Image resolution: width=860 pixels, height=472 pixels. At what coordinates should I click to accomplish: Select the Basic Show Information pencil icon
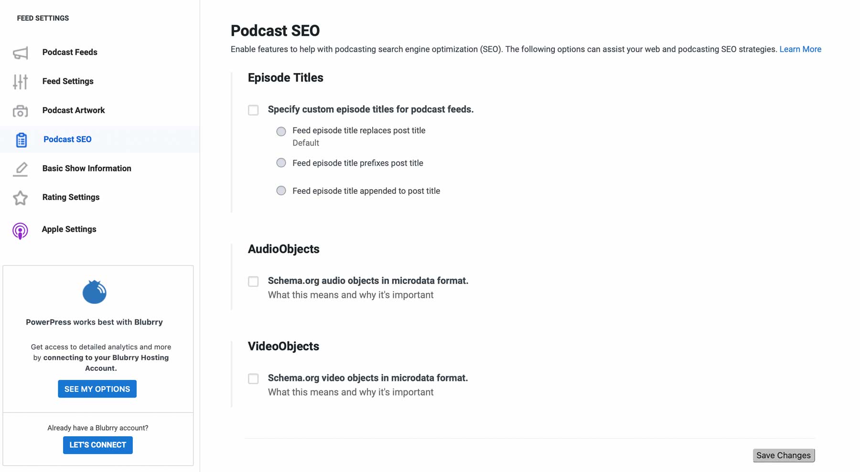pos(20,168)
